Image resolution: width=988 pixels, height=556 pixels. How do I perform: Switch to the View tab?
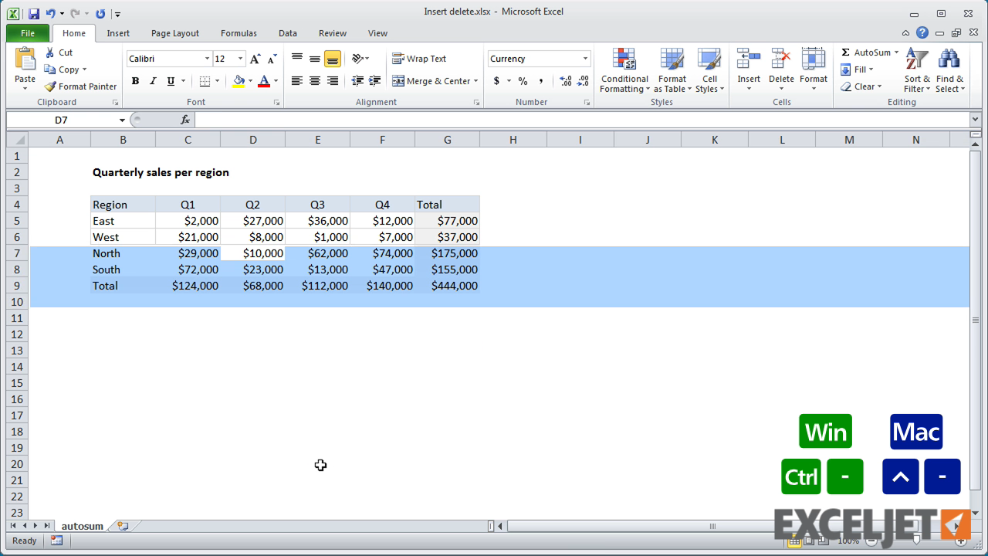(377, 33)
